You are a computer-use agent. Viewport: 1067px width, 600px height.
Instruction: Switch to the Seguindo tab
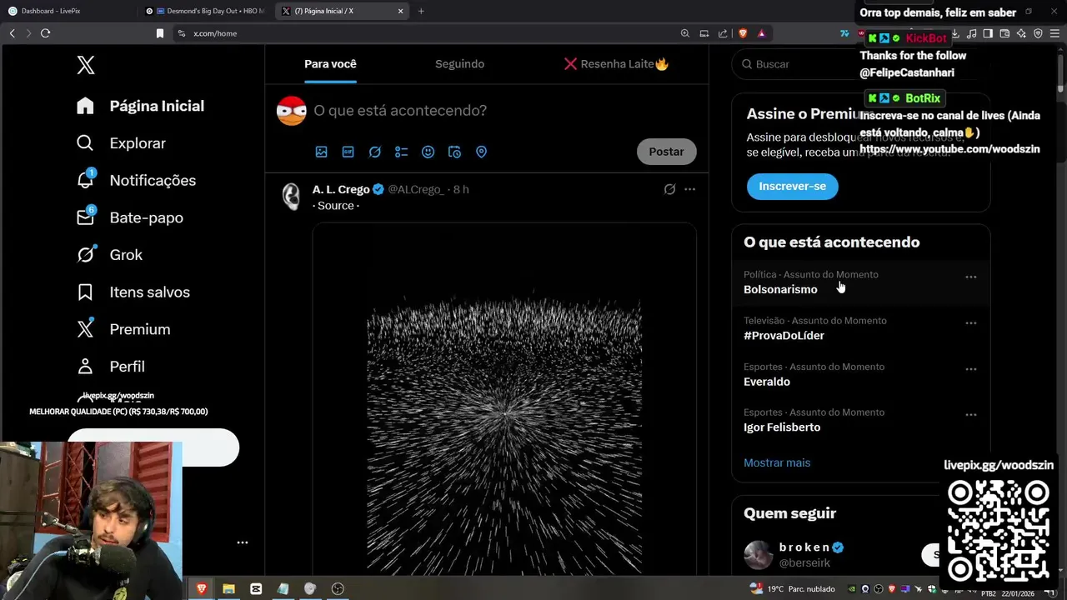click(459, 64)
